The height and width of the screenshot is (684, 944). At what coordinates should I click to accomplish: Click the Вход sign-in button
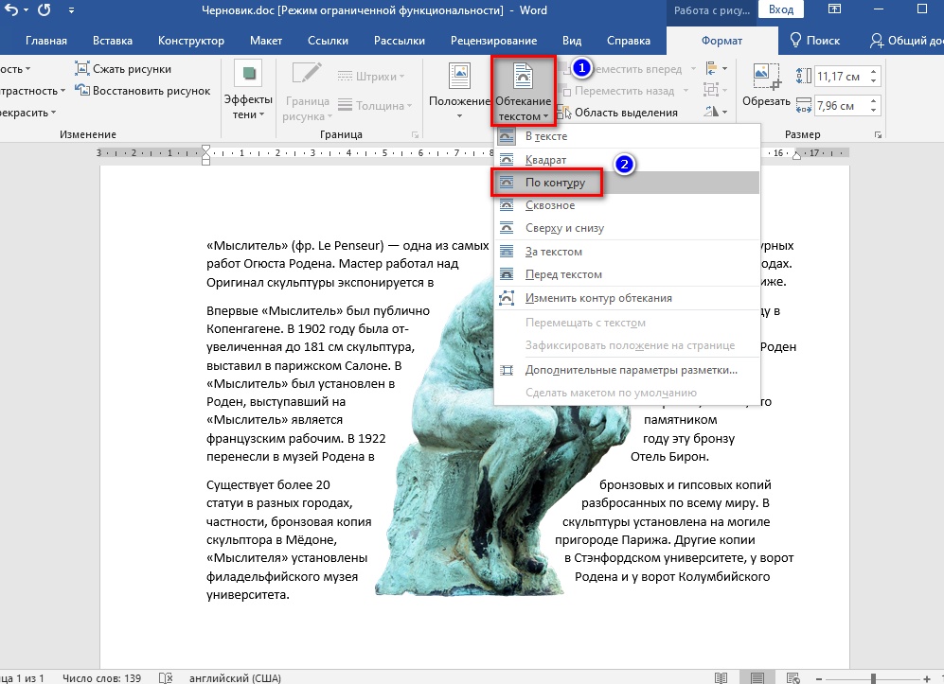[x=781, y=9]
